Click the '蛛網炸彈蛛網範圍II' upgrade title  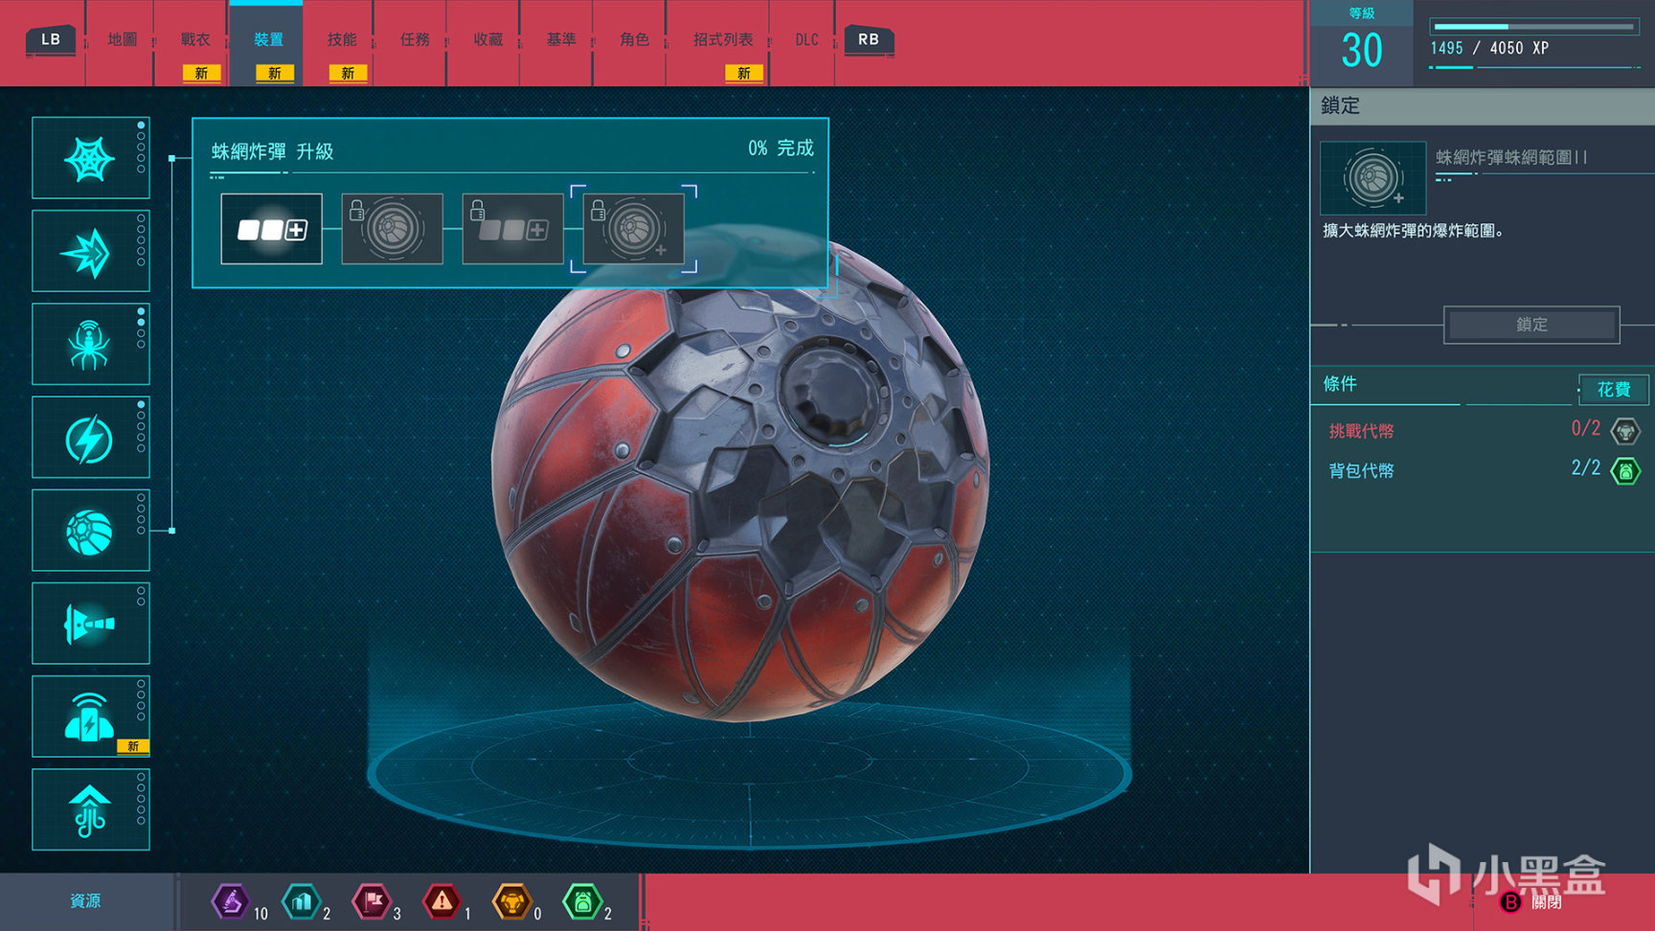1511,157
